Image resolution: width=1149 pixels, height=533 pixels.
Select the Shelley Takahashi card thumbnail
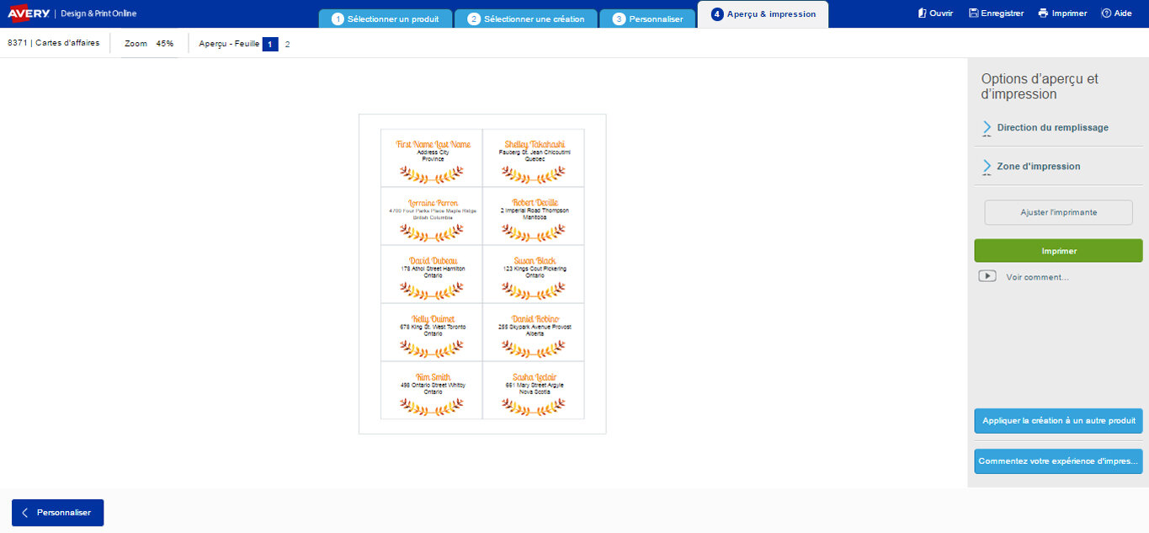point(534,157)
